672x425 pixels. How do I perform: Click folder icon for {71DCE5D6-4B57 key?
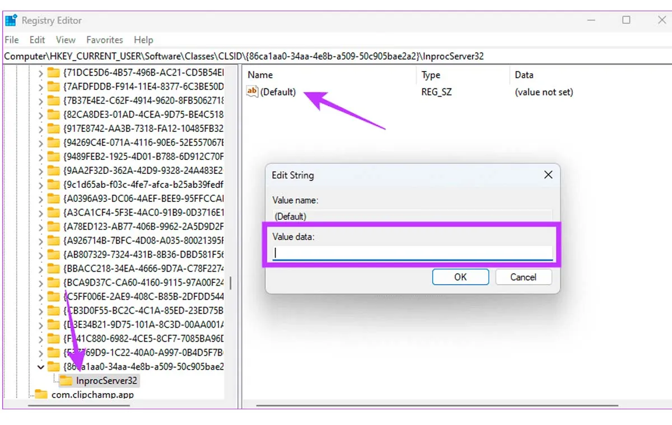point(54,73)
